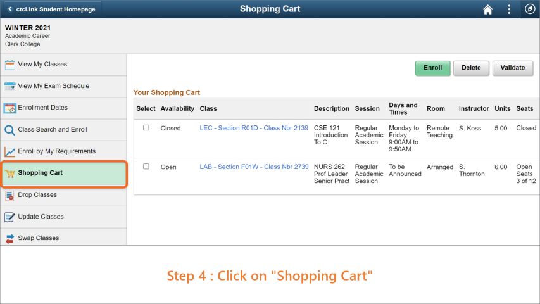Click the compass navigator icon

click(x=530, y=9)
